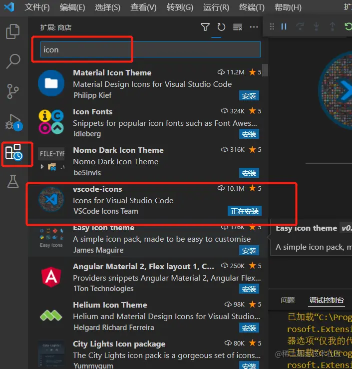Viewport: 352px width, 369px height.
Task: Open the 编辑(E) menu
Action: (72, 7)
